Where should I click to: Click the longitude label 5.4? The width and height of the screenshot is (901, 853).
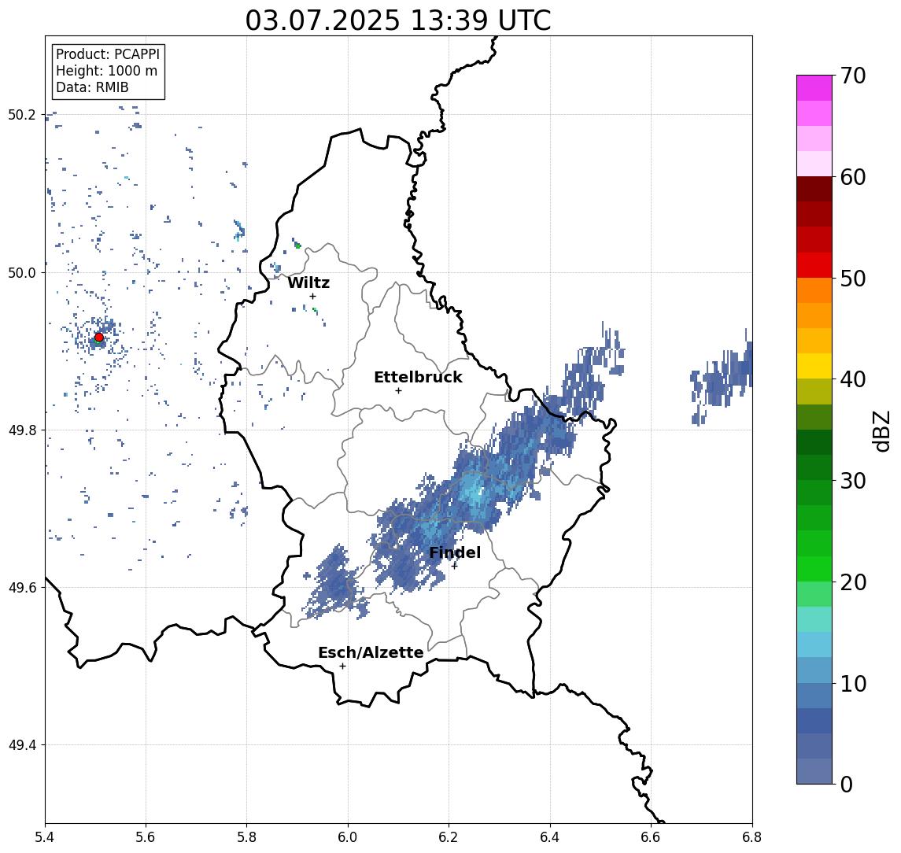45,837
